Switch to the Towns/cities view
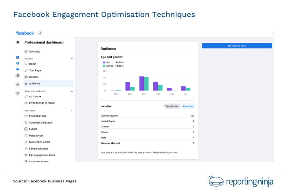Viewport: 288px width, 192px height. [x=172, y=106]
